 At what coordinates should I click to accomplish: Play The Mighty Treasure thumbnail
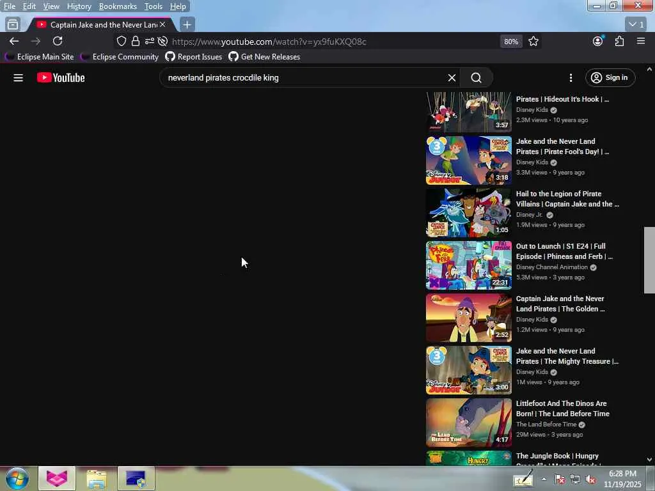point(469,370)
